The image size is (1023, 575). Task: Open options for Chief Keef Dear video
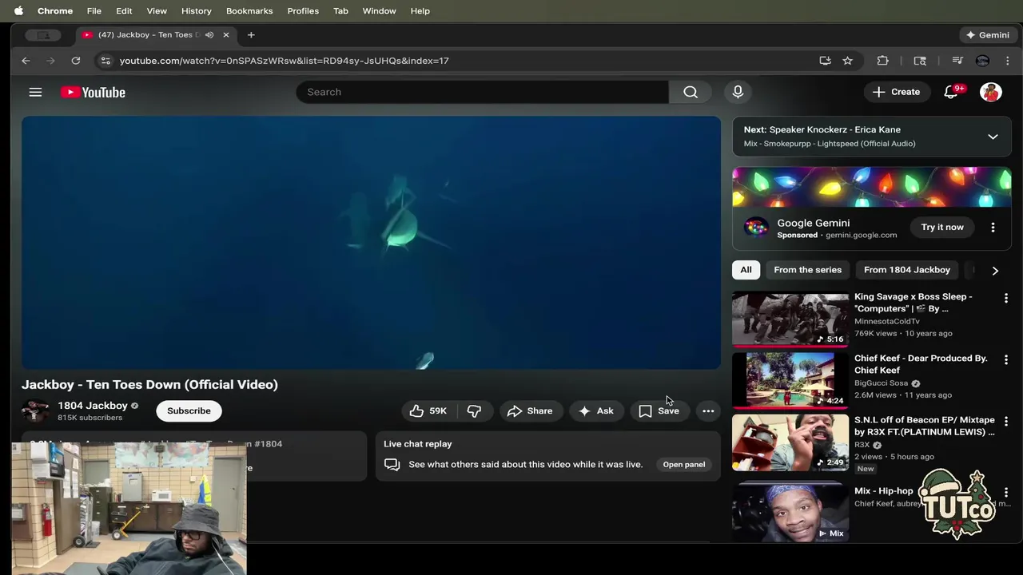tap(1006, 359)
